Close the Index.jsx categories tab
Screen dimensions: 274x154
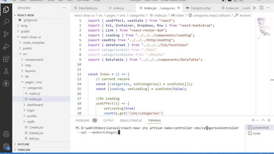click(x=179, y=8)
